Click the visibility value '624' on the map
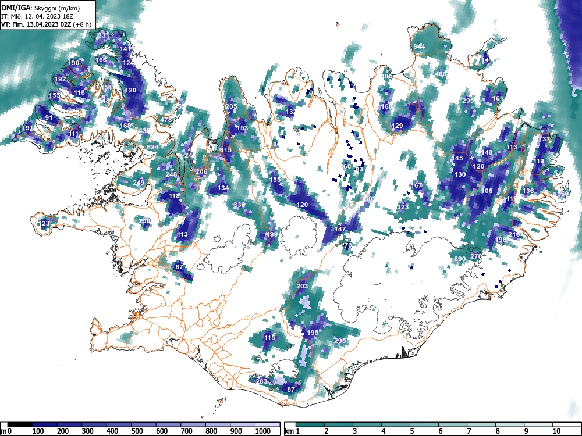The height and width of the screenshot is (436, 582). tap(152, 147)
